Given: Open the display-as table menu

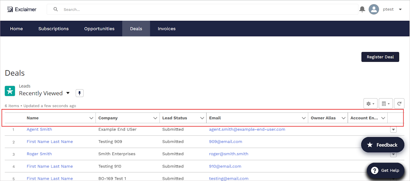Looking at the screenshot, I should point(386,104).
